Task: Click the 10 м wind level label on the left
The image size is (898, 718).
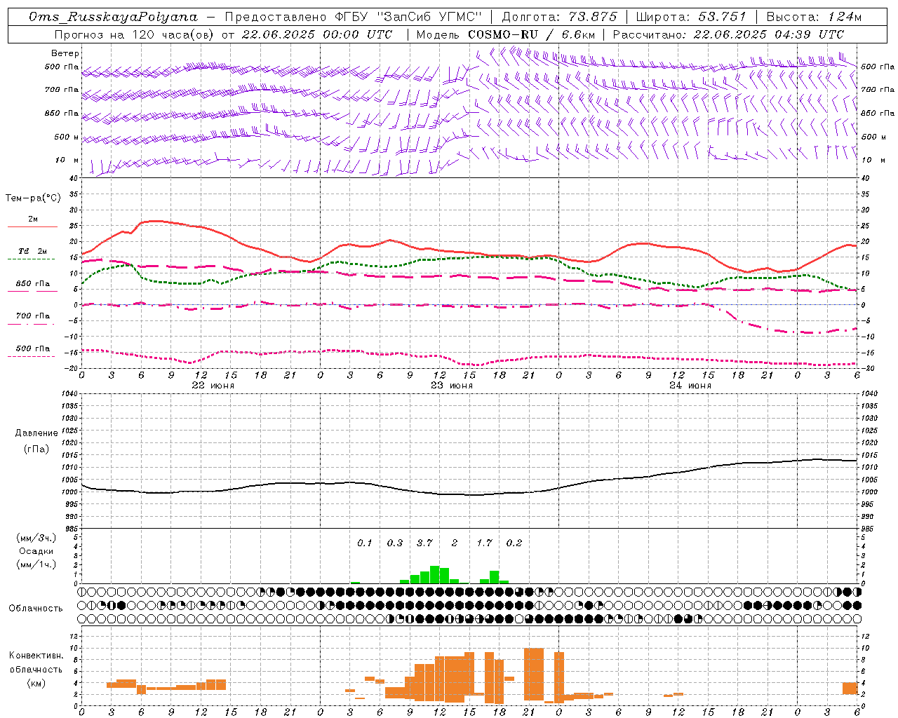Action: click(67, 160)
